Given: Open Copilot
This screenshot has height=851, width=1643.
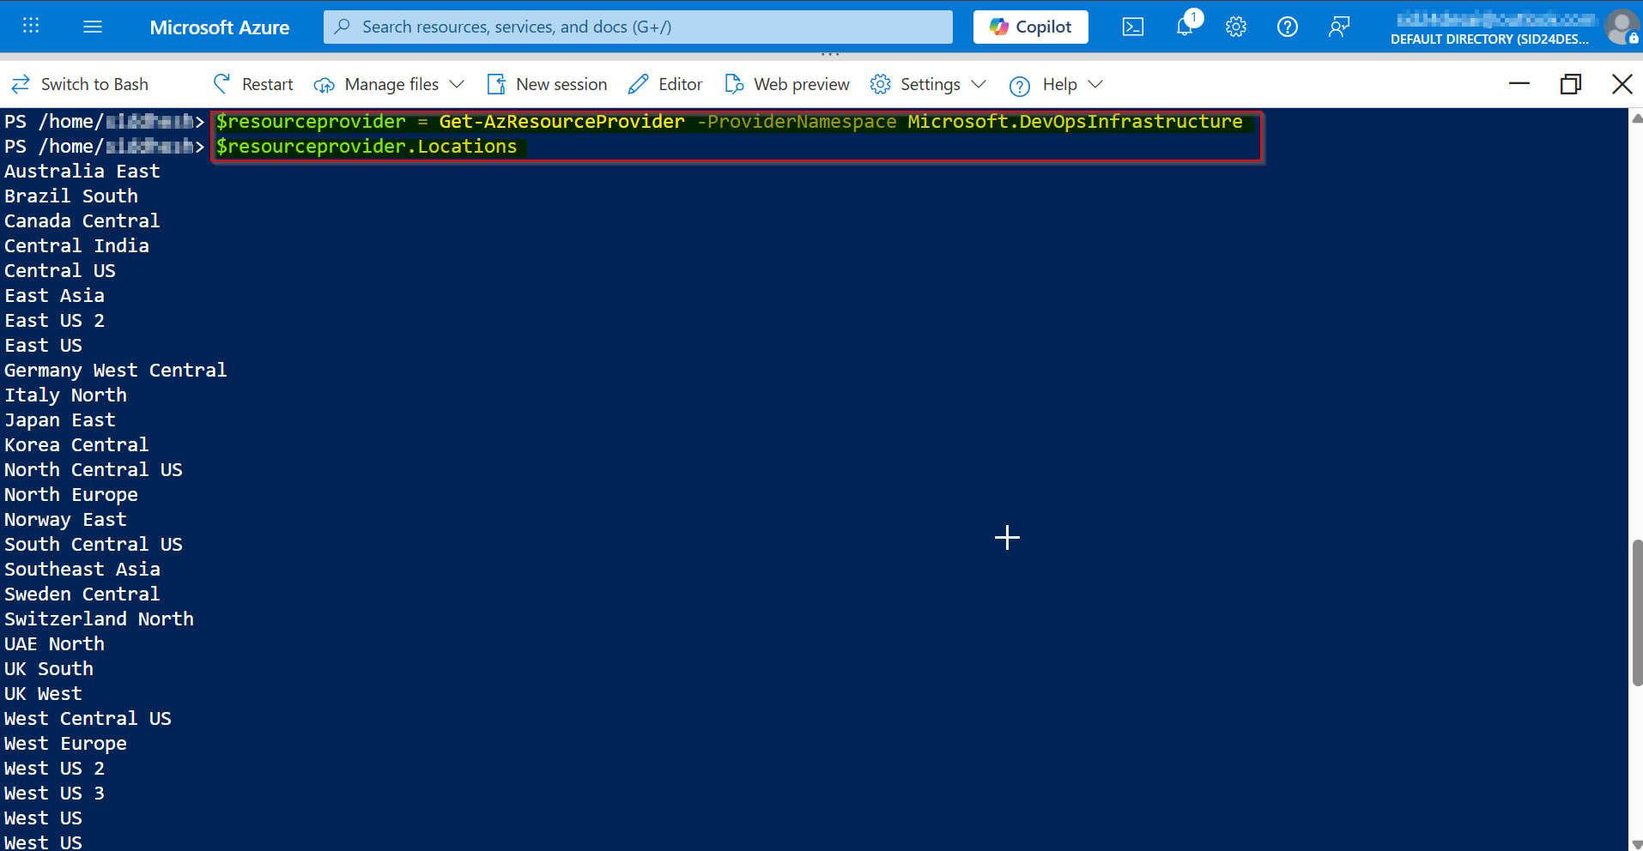Looking at the screenshot, I should (x=1030, y=27).
